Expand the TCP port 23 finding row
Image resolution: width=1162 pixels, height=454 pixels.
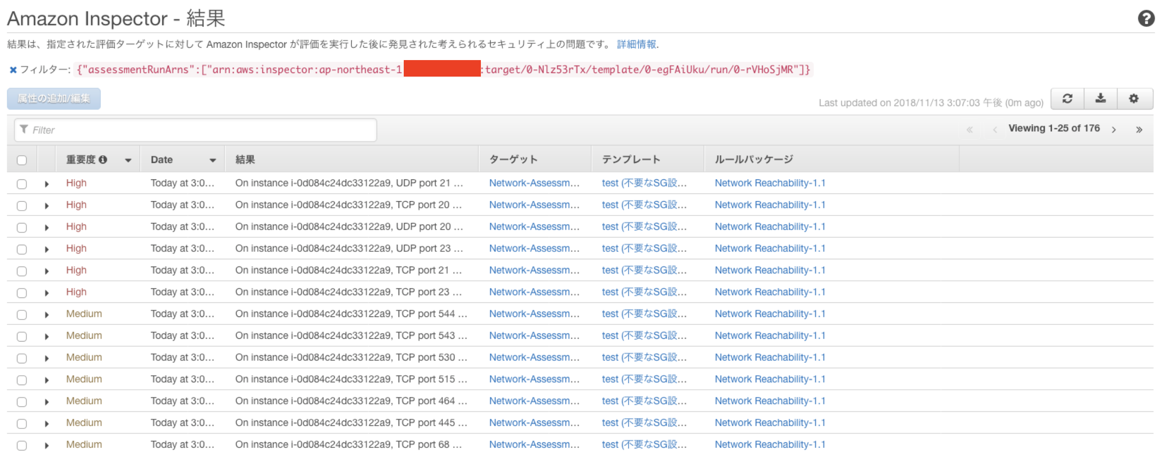click(x=46, y=293)
